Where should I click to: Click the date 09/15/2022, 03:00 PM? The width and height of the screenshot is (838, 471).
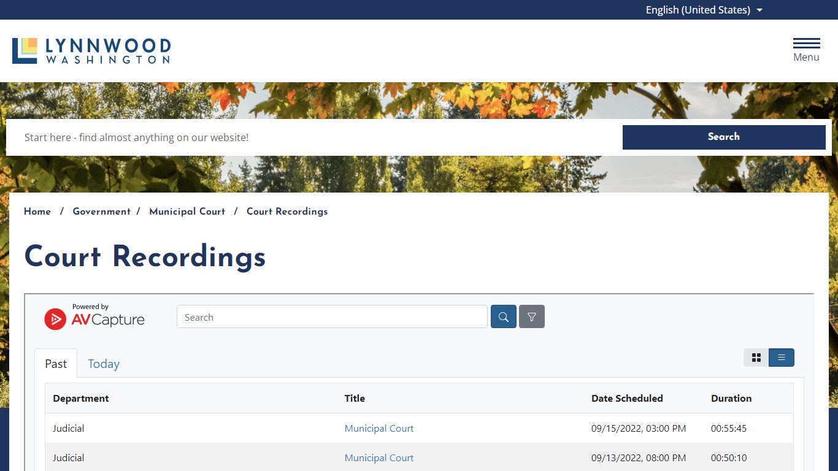pyautogui.click(x=639, y=428)
